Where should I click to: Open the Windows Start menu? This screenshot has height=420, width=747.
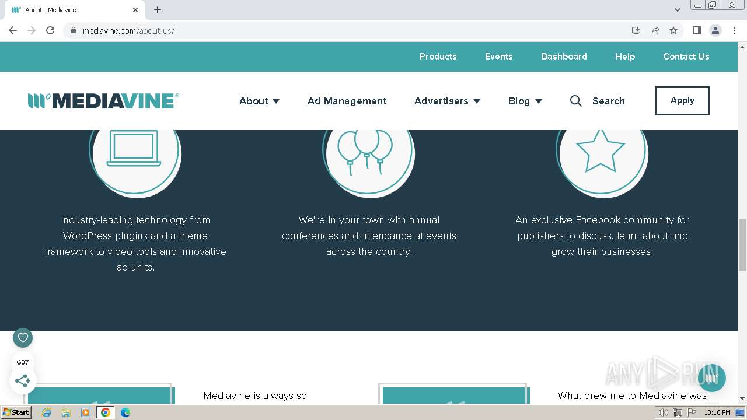[16, 412]
